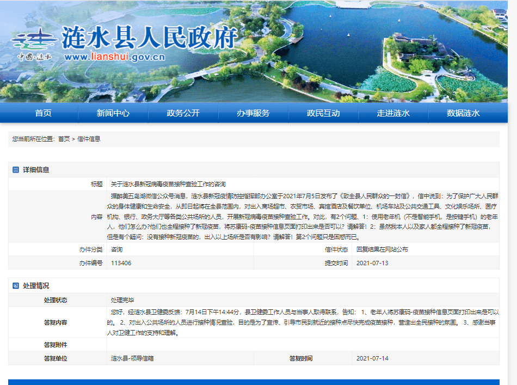This screenshot has height=385, width=517.
Task: Open the 数据涟水 navigation item
Action: pos(463,113)
